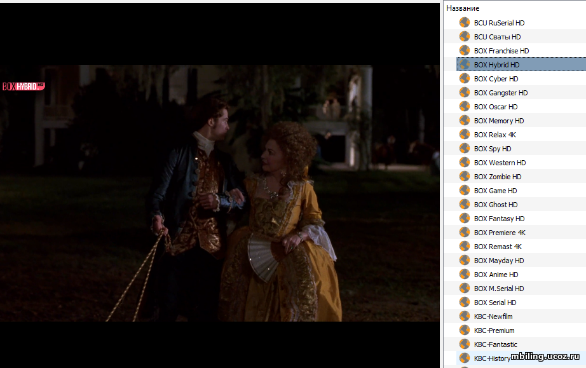The height and width of the screenshot is (368, 586).
Task: Select the BOX Gangster HD channel
Action: point(501,93)
